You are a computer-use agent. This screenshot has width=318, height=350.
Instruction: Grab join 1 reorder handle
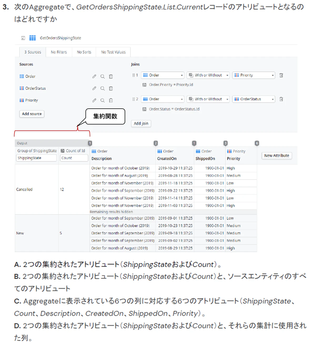[x=134, y=75]
